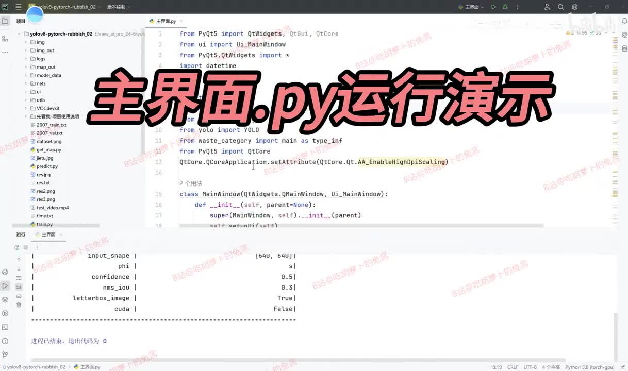
Task: Open the Python Packages layers icon
Action: [x=5, y=299]
